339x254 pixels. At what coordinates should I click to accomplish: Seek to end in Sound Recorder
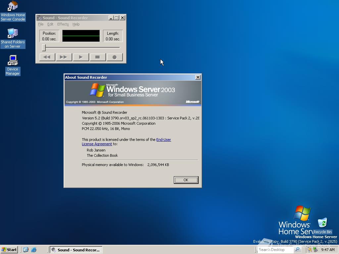[x=64, y=57]
